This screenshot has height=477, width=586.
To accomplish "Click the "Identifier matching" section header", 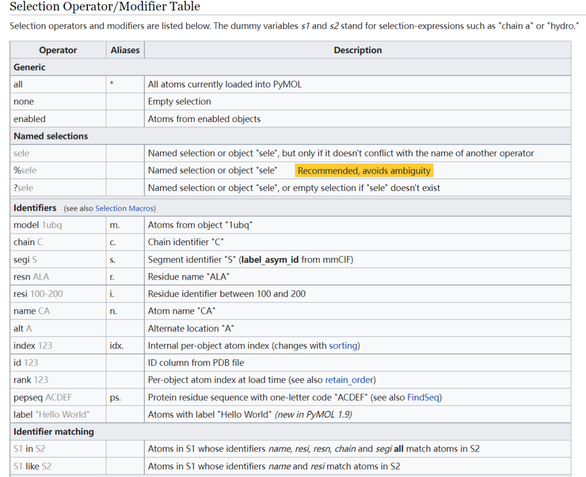I will click(x=54, y=431).
